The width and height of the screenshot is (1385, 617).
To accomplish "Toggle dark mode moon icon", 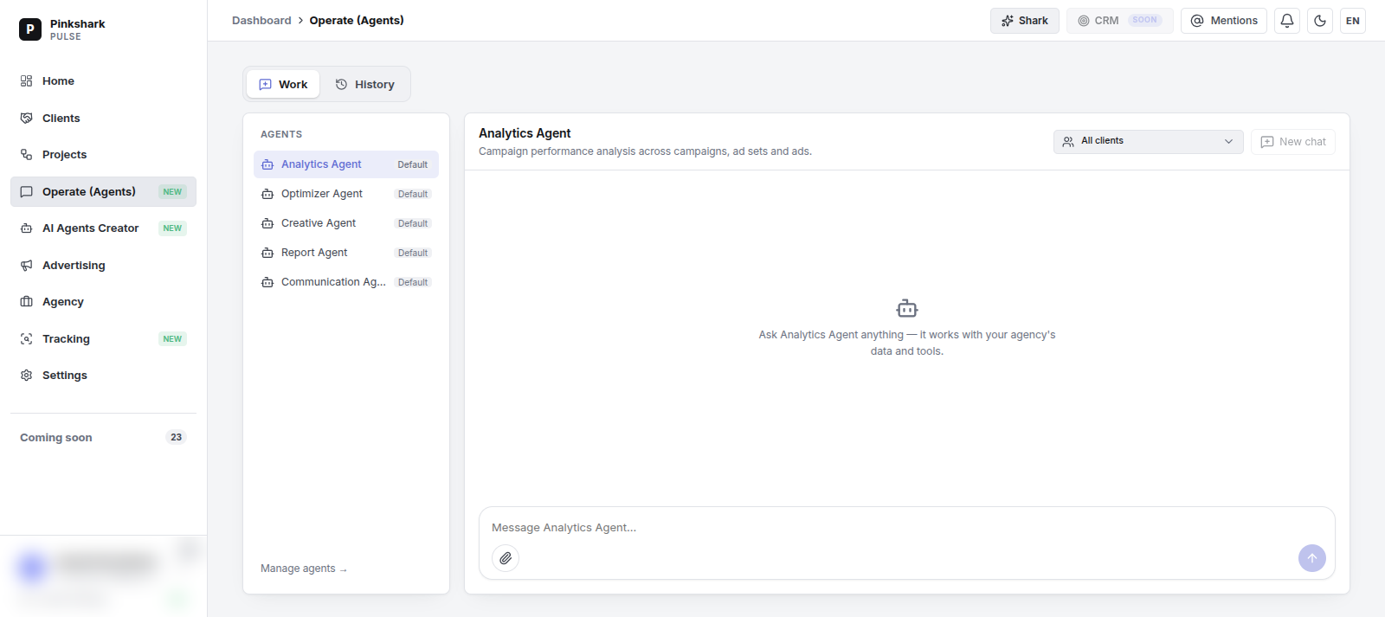I will 1320,21.
